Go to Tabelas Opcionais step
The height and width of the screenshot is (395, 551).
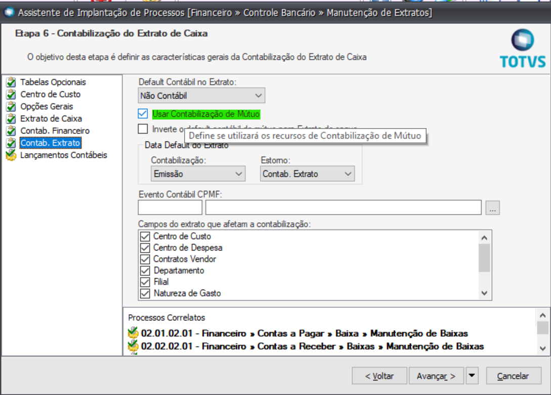tap(53, 82)
